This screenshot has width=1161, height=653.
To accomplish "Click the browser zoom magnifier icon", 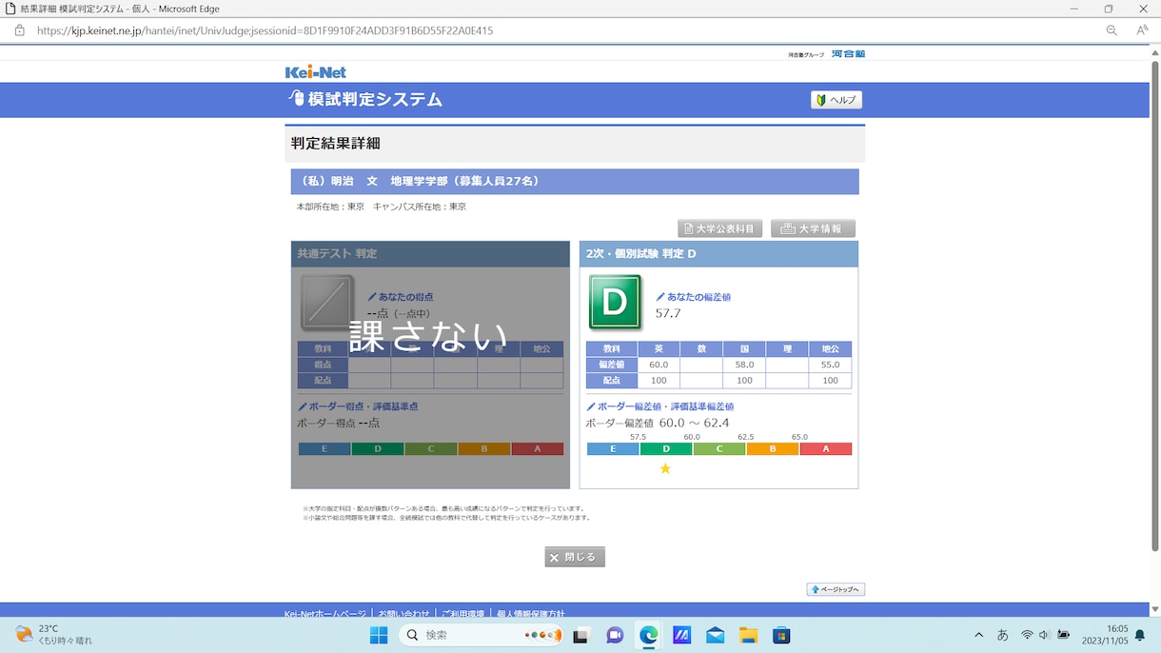I will pos(1112,30).
